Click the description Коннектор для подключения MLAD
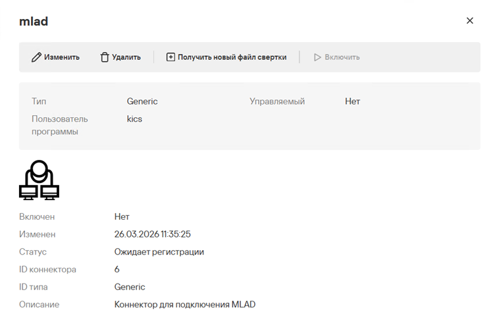The width and height of the screenshot is (497, 329). (184, 305)
